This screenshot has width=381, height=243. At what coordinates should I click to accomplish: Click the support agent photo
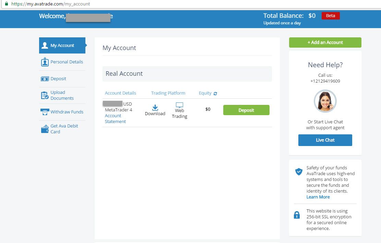click(325, 101)
